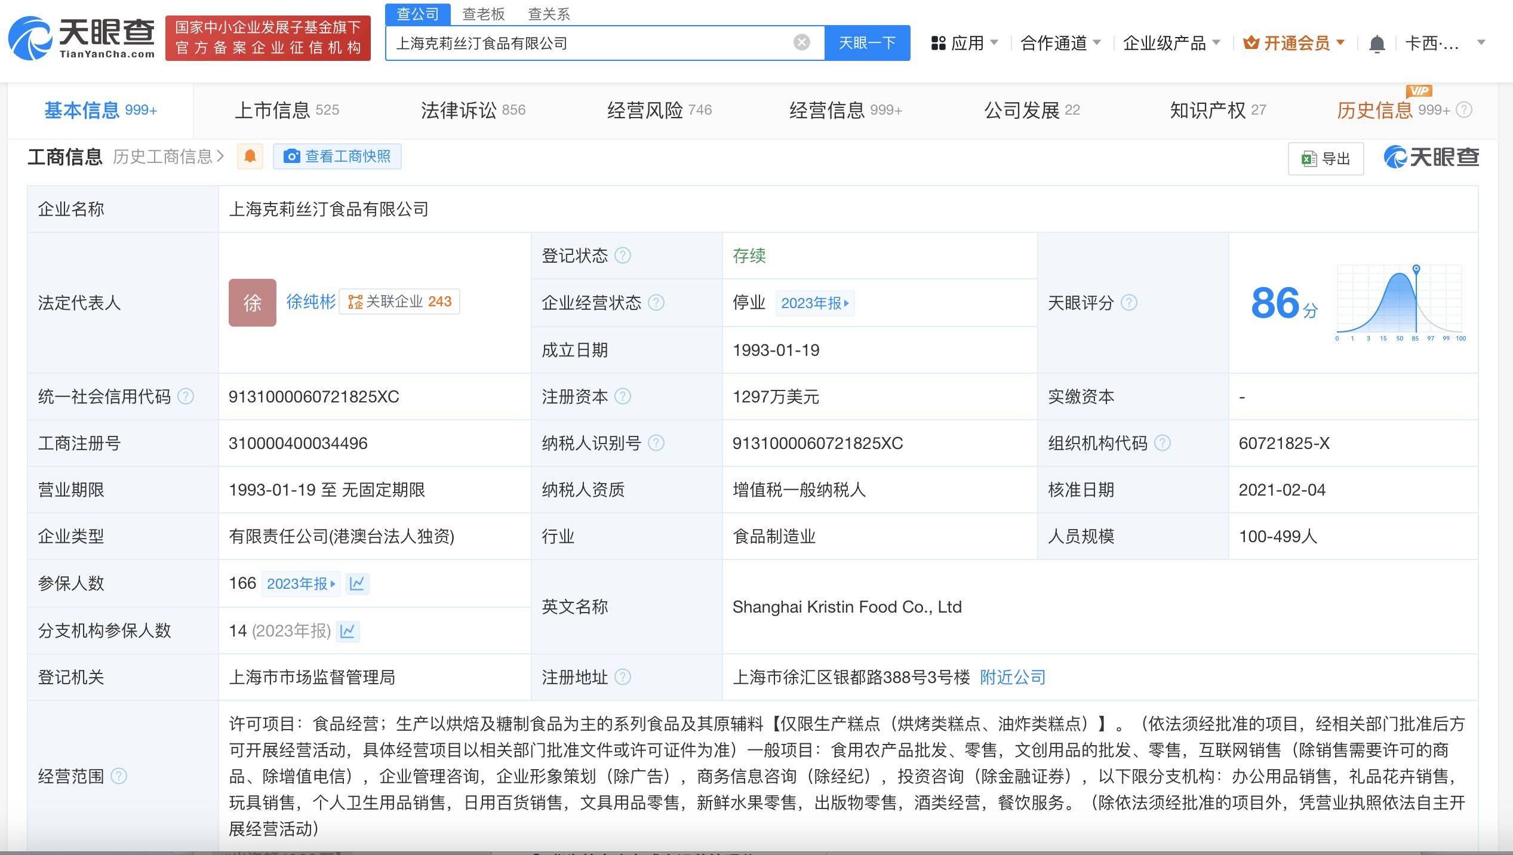1513x855 pixels.
Task: Open the notification bell in the top bar
Action: click(x=1377, y=44)
